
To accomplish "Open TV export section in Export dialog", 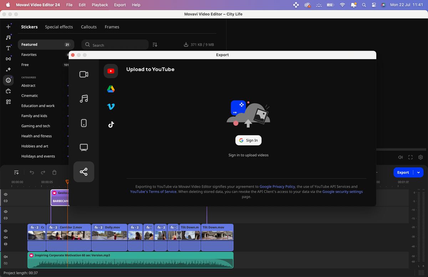I will point(83,147).
